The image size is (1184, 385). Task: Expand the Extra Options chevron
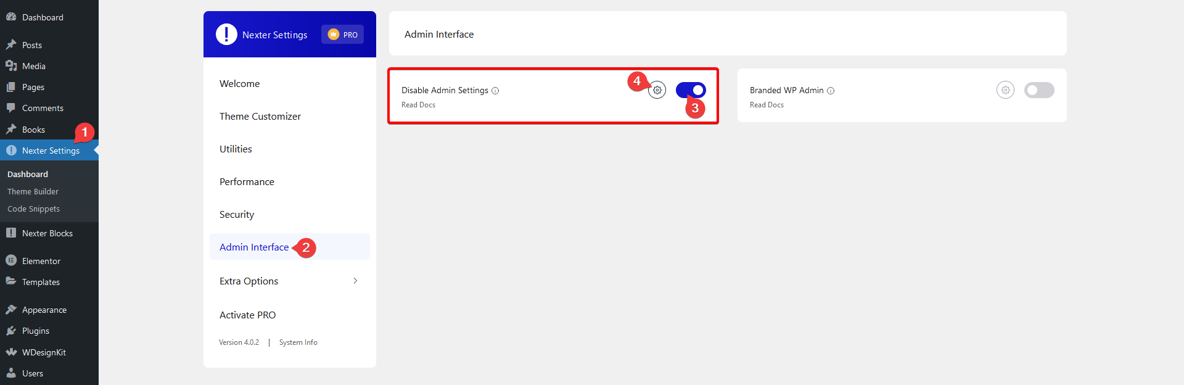pyautogui.click(x=355, y=281)
